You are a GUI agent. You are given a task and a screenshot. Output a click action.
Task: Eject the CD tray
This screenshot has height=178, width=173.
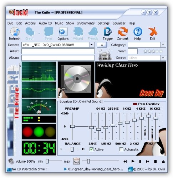click(x=163, y=162)
